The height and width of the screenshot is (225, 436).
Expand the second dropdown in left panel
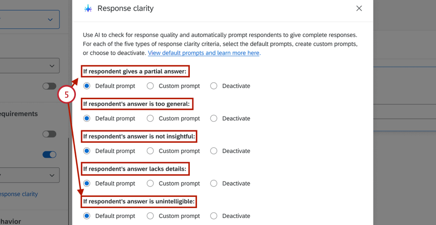tap(29, 65)
